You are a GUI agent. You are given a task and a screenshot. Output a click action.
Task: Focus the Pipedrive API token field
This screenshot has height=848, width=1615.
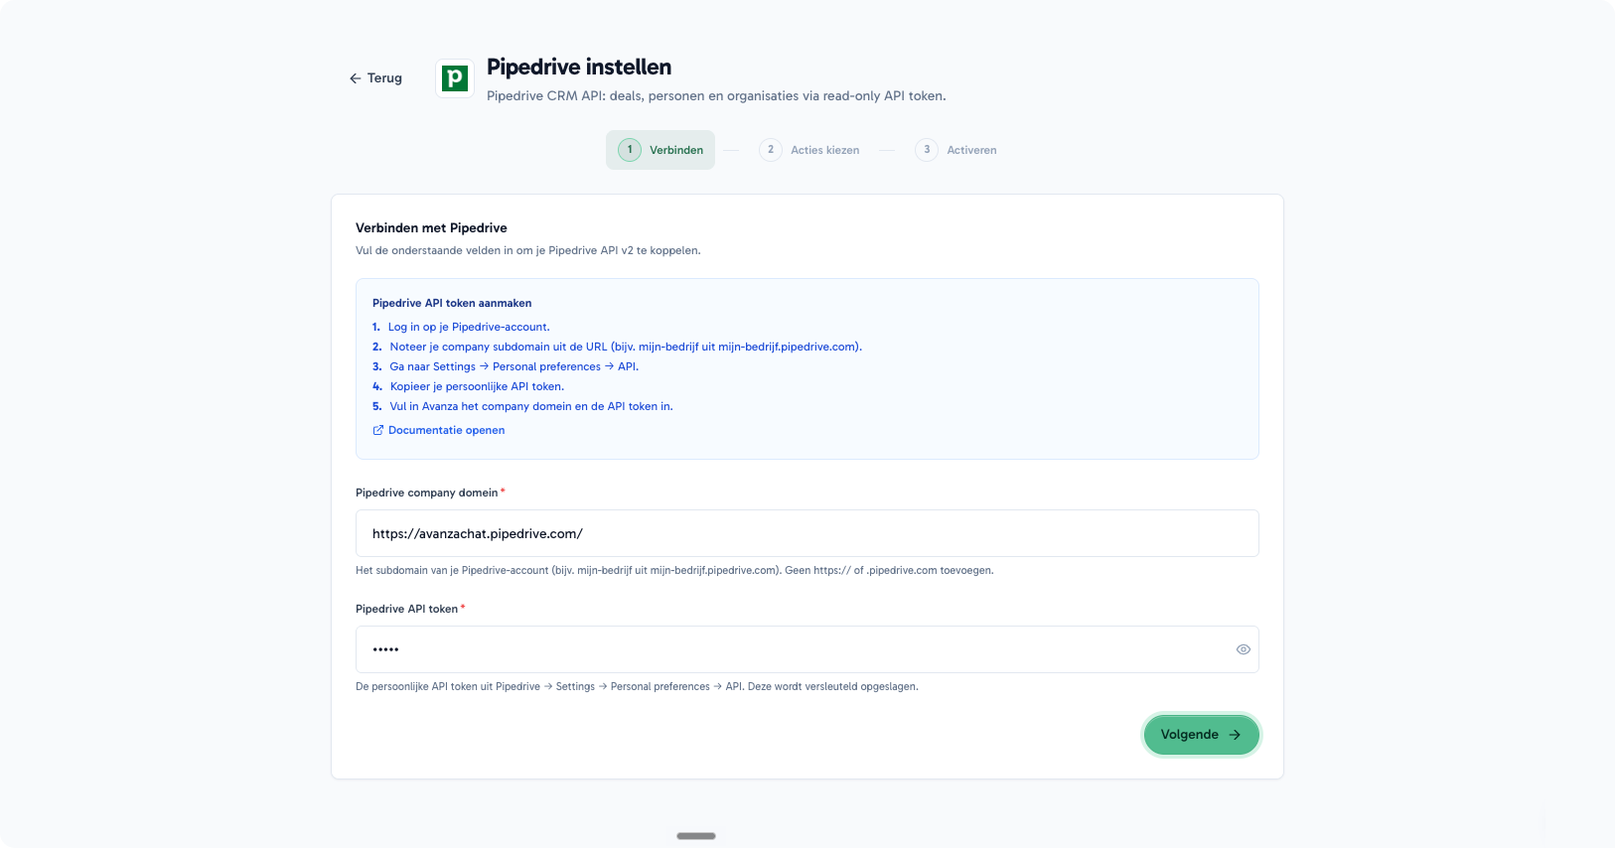(807, 649)
